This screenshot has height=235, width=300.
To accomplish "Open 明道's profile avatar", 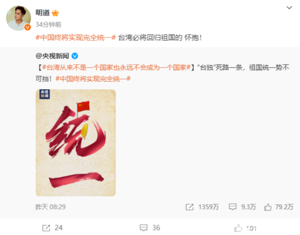I will click(18, 18).
